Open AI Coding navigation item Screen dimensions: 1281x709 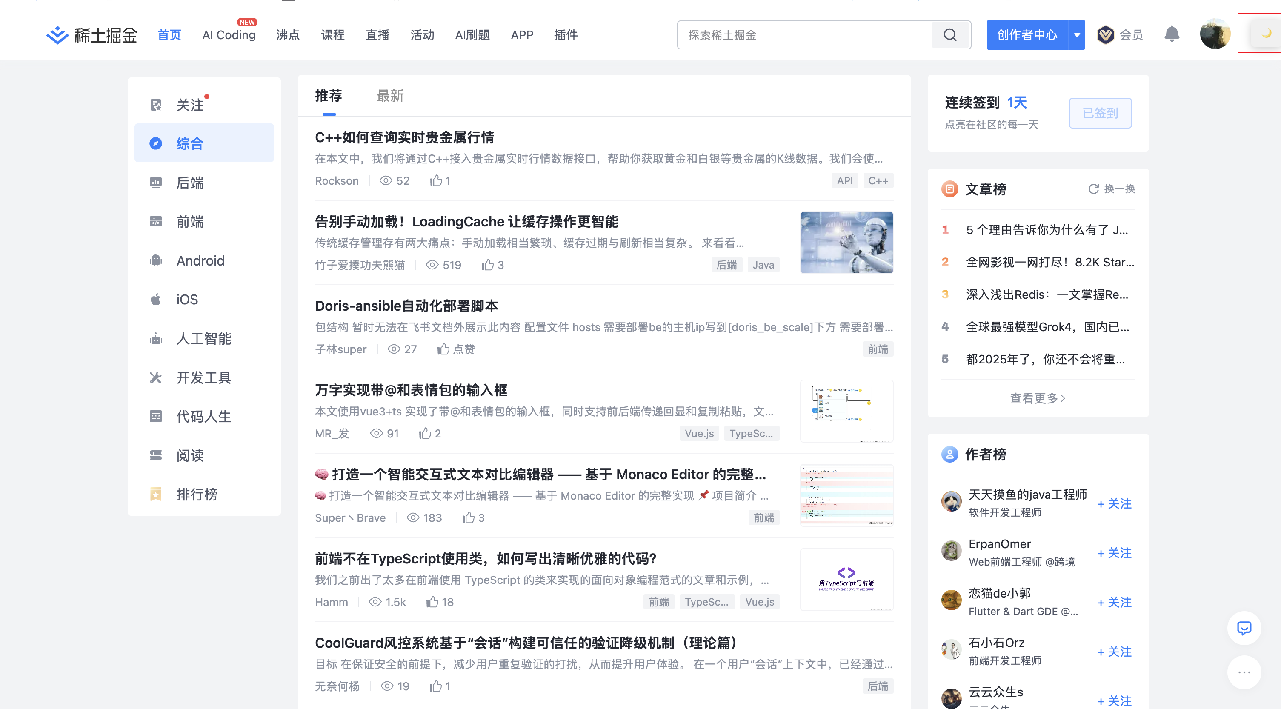point(229,35)
